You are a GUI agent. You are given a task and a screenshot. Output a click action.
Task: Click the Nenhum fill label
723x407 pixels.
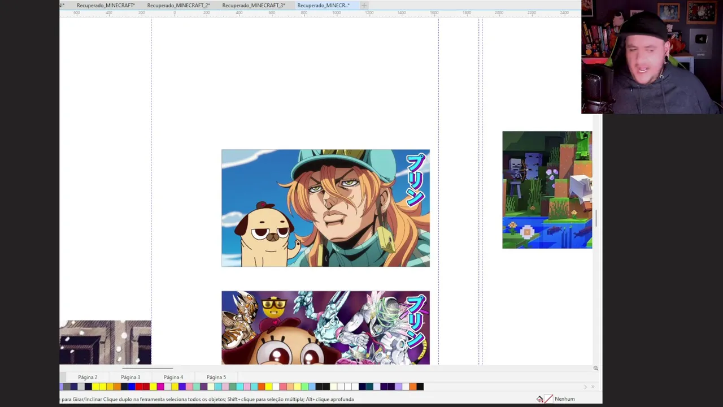[565, 399]
